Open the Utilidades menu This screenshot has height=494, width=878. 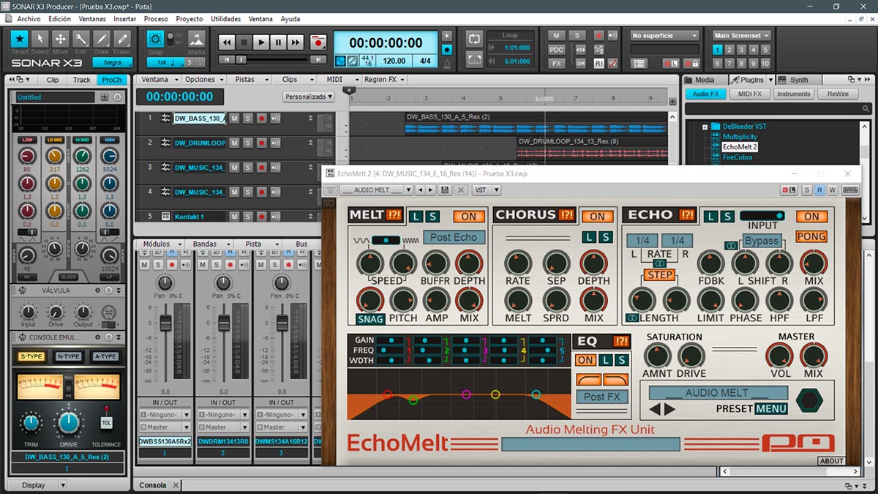coord(225,18)
